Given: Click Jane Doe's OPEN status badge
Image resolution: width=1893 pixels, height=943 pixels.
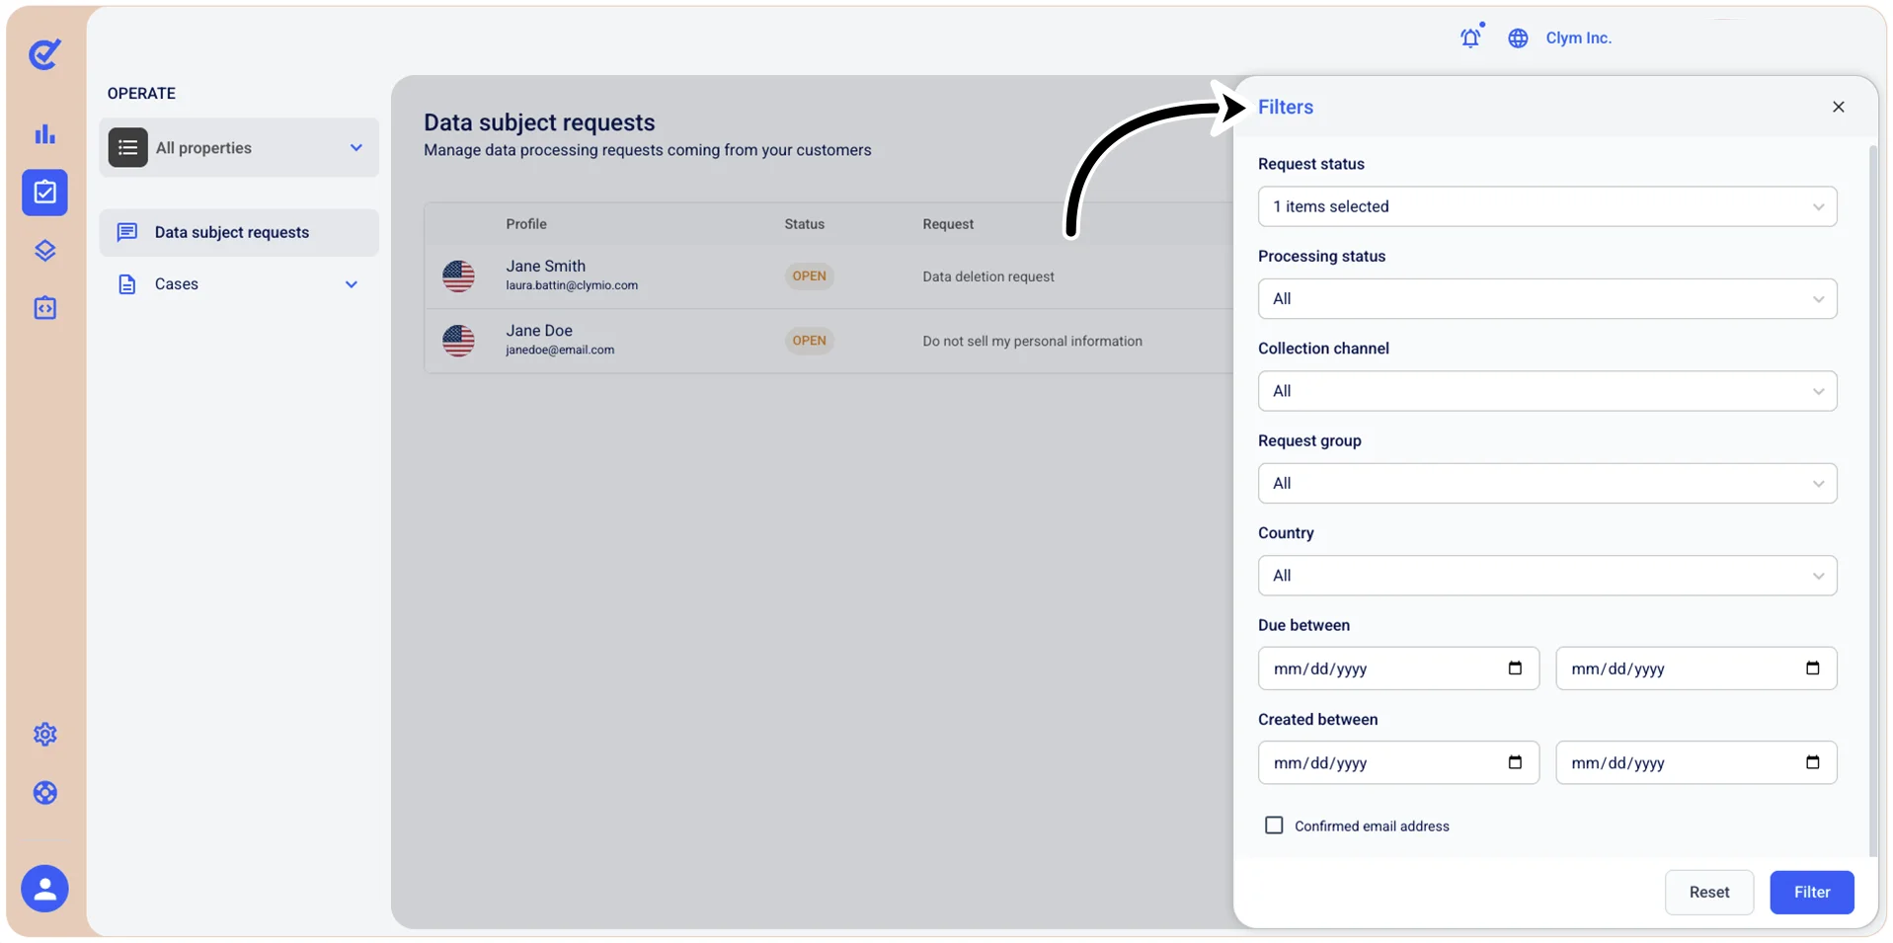Looking at the screenshot, I should pos(809,341).
